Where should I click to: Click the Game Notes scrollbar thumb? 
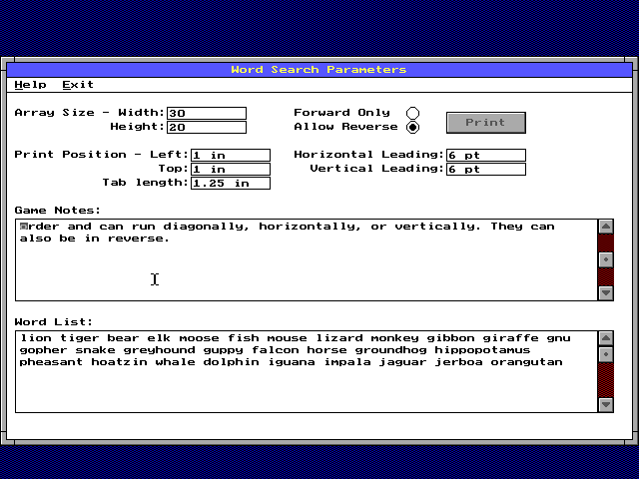pyautogui.click(x=606, y=259)
